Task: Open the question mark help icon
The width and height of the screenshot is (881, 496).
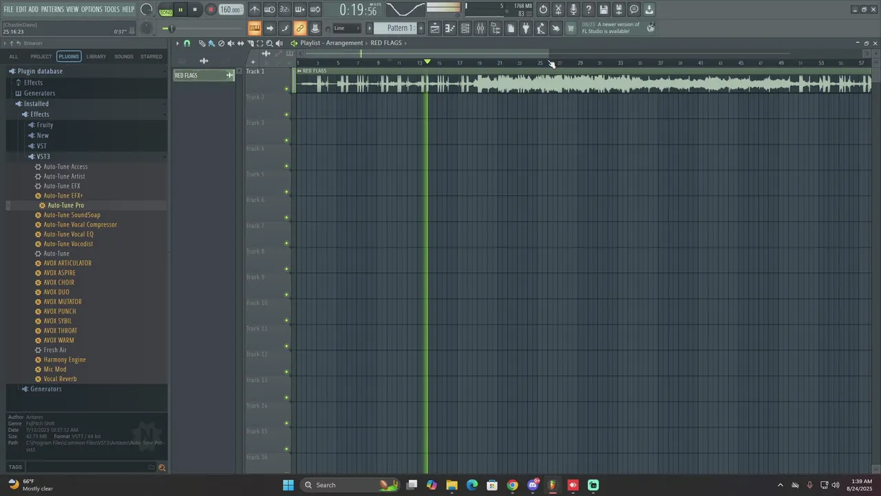Action: point(588,10)
